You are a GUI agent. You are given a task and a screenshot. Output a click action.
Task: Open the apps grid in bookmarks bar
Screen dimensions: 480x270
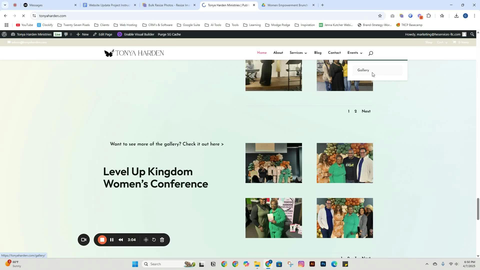tap(6, 25)
